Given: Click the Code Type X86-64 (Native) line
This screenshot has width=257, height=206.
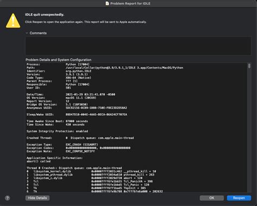Looking at the screenshot, I should (x=59, y=78).
